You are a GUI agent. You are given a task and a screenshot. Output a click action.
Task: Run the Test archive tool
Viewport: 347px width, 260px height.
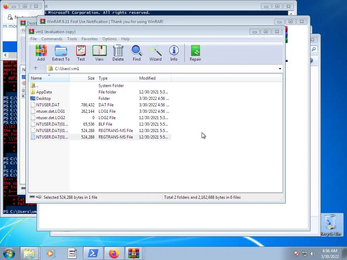click(x=81, y=53)
